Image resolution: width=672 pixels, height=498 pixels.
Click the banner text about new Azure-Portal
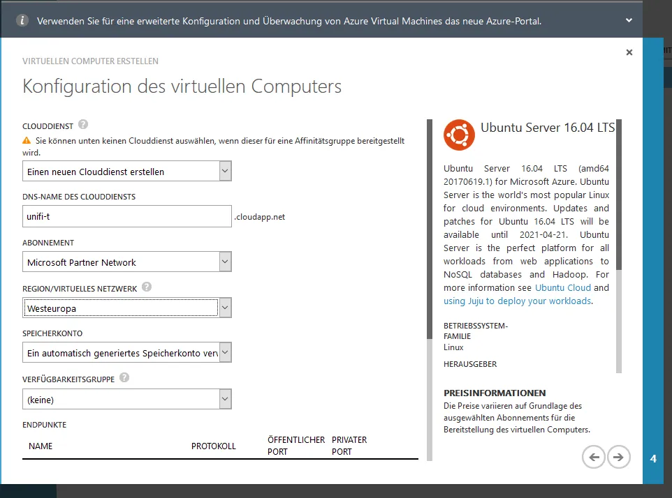pos(289,21)
